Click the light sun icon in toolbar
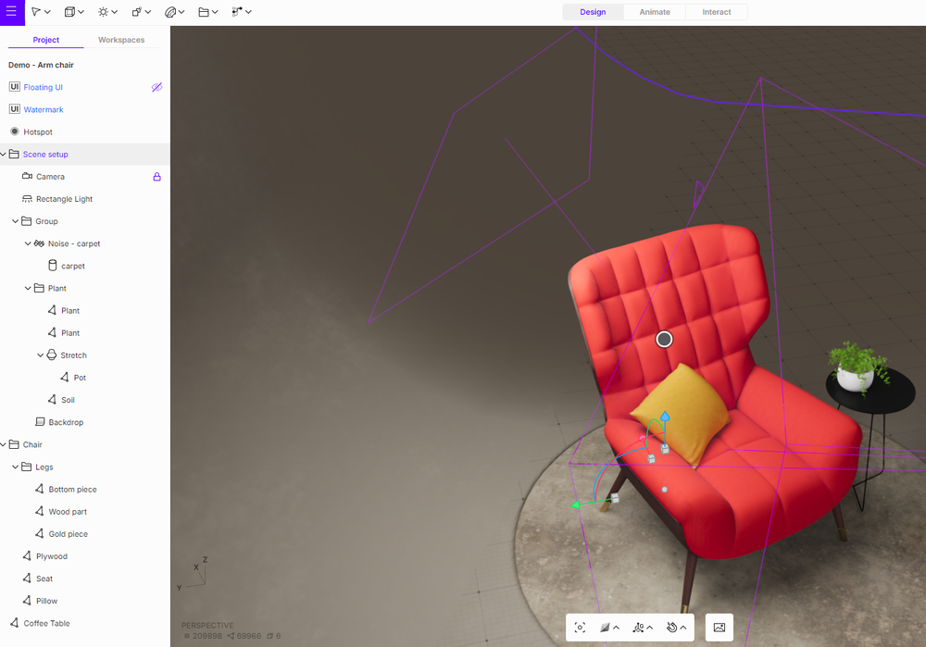 click(x=104, y=12)
